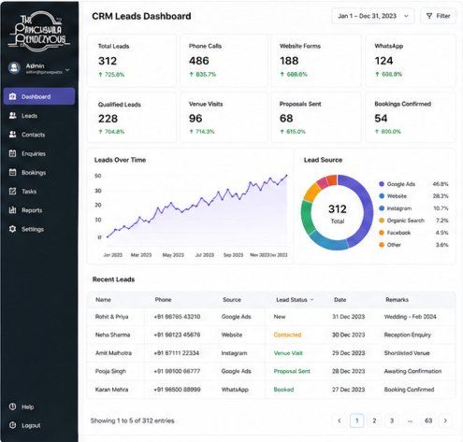Click the Instagram legend label
This screenshot has height=442, width=463.
click(x=399, y=208)
